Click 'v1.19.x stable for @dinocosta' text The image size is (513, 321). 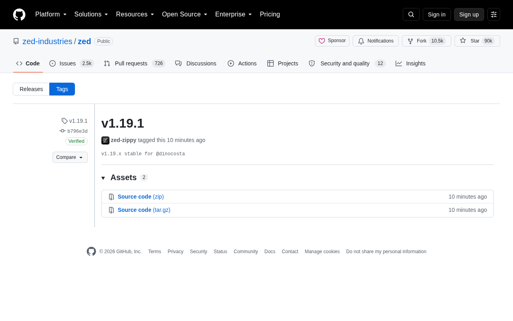143,154
